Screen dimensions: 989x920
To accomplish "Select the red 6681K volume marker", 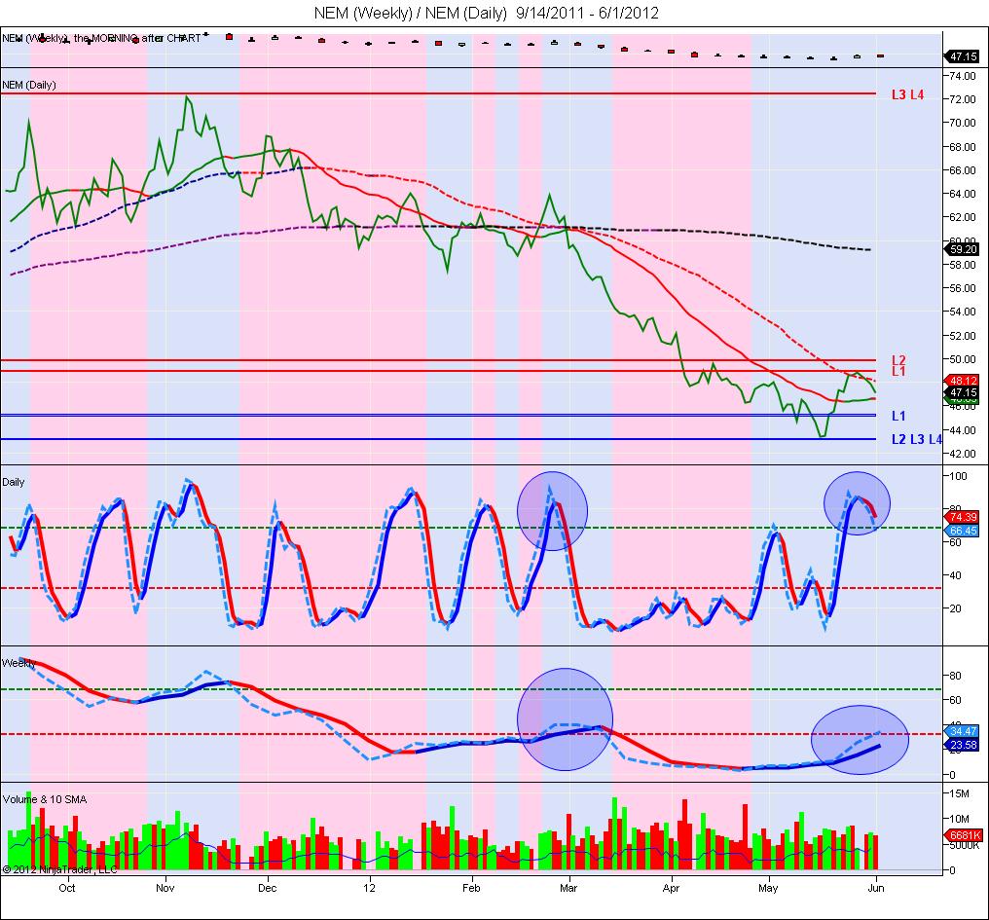I will 963,835.
